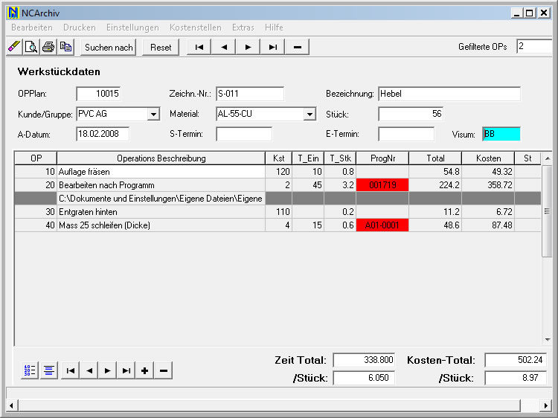Jump to first record in top toolbar
This screenshot has height=418, width=558.
pyautogui.click(x=199, y=47)
